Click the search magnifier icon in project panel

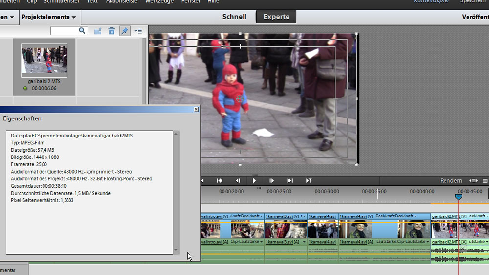coord(82,31)
